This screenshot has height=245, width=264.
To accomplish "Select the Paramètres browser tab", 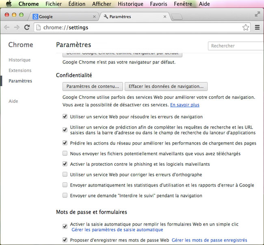I will 135,17.
